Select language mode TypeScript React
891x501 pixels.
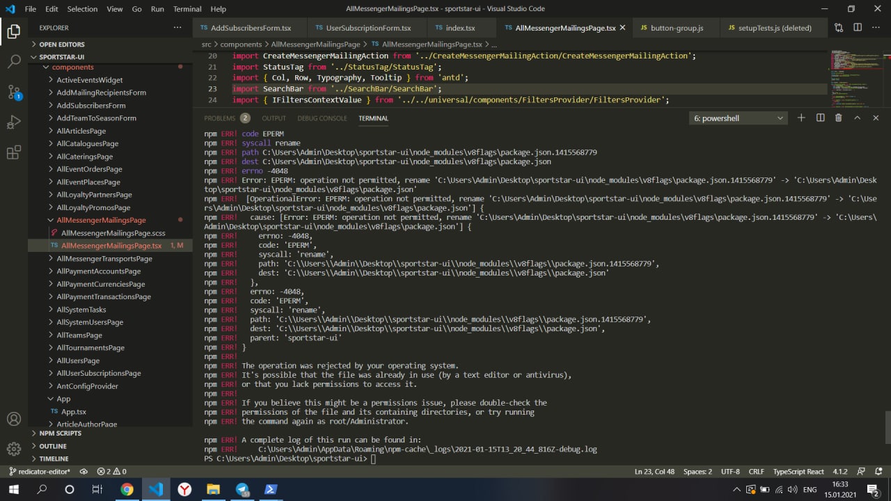(x=798, y=471)
